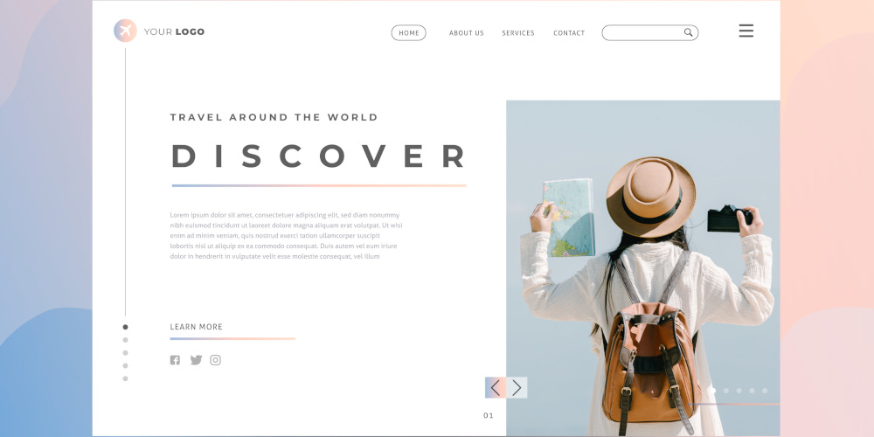Go to previous slide with left arrow
This screenshot has width=874, height=437.
495,387
